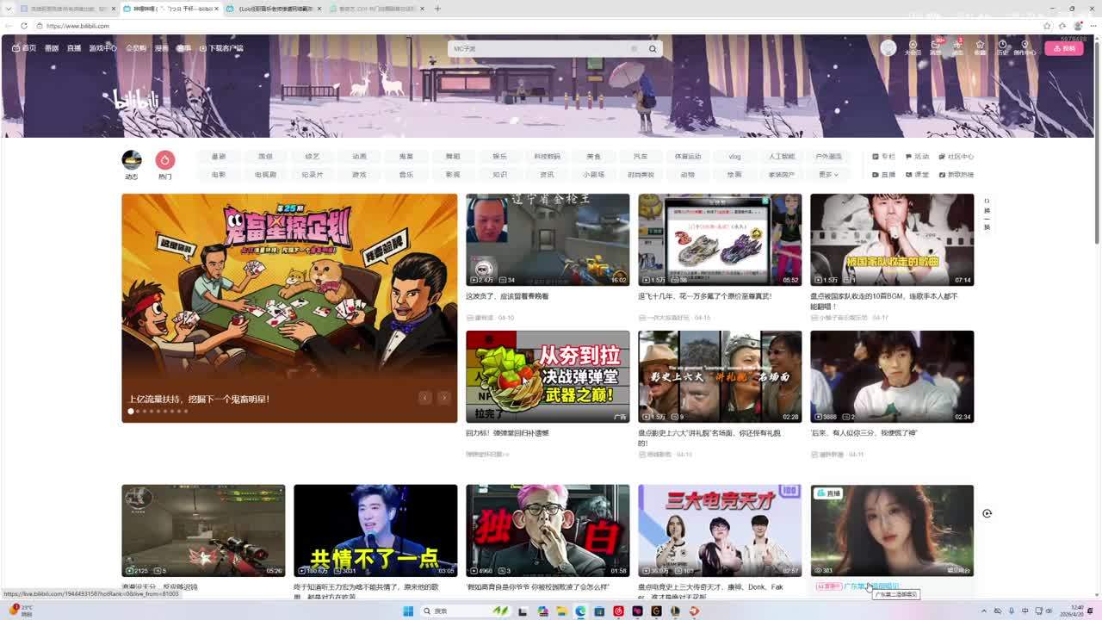1102x620 pixels.
Task: Open the 下载客户端 download link
Action: tap(221, 48)
